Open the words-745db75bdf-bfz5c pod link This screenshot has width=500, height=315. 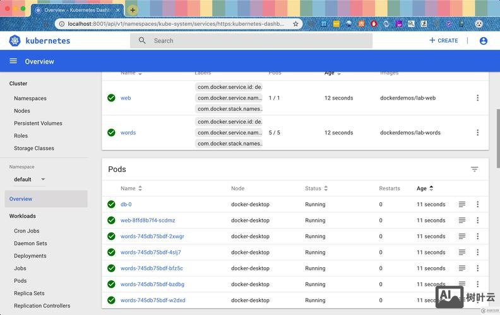pos(152,268)
